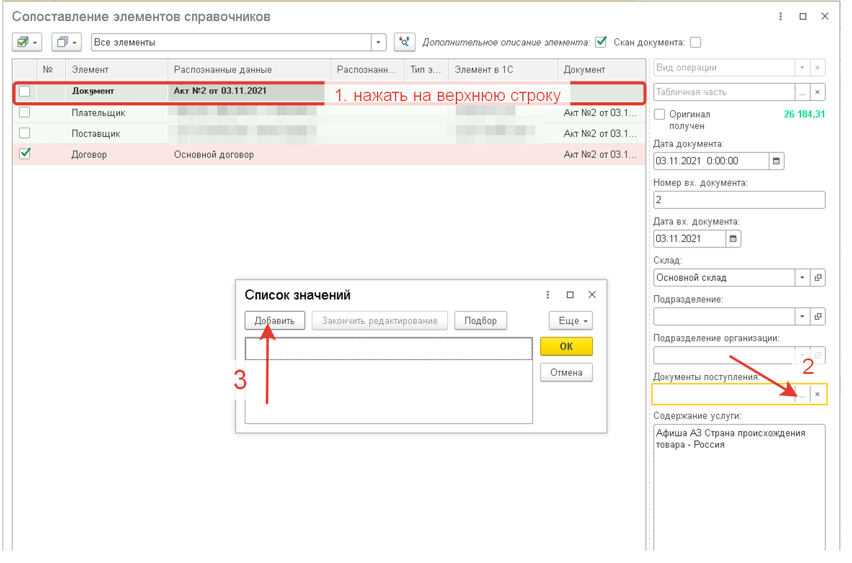
Task: Close the Список значений dialog
Action: (592, 295)
